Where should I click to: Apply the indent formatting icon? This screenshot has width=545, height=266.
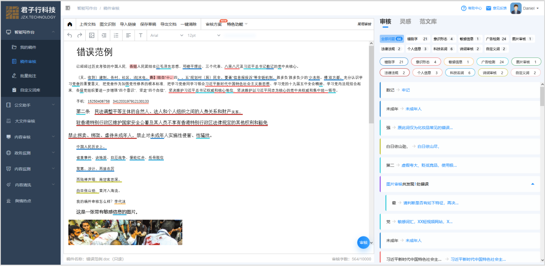click(x=104, y=35)
